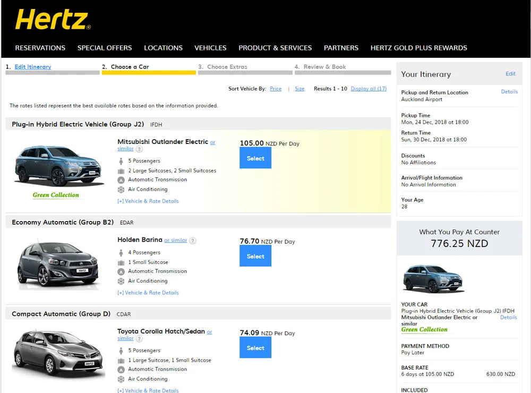Click the 76.70 NZD Per Day price

(x=267, y=242)
